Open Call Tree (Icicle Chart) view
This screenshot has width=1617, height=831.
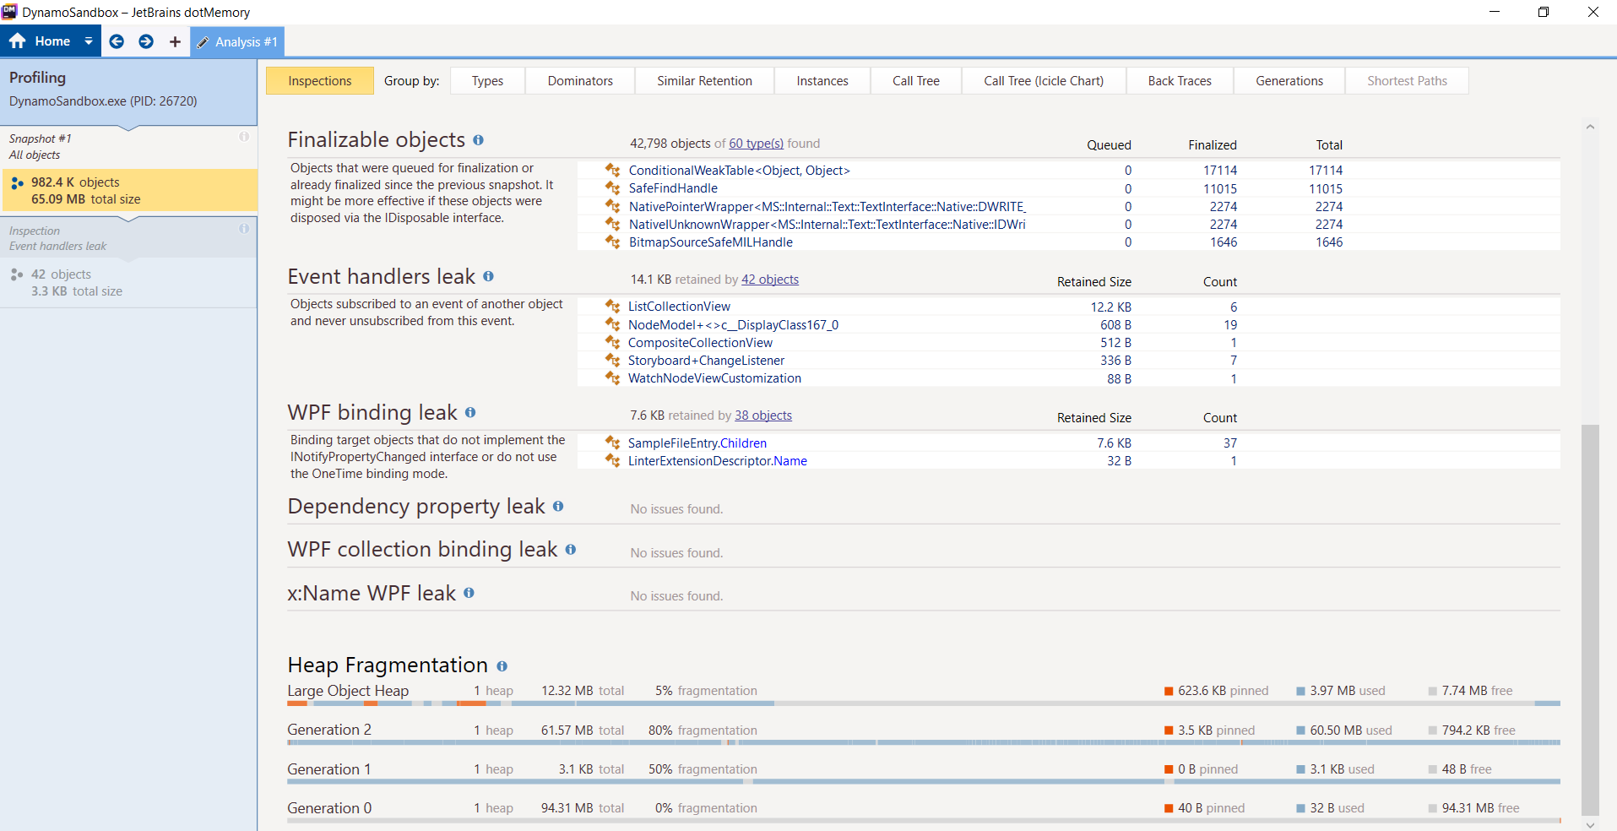(x=1044, y=81)
